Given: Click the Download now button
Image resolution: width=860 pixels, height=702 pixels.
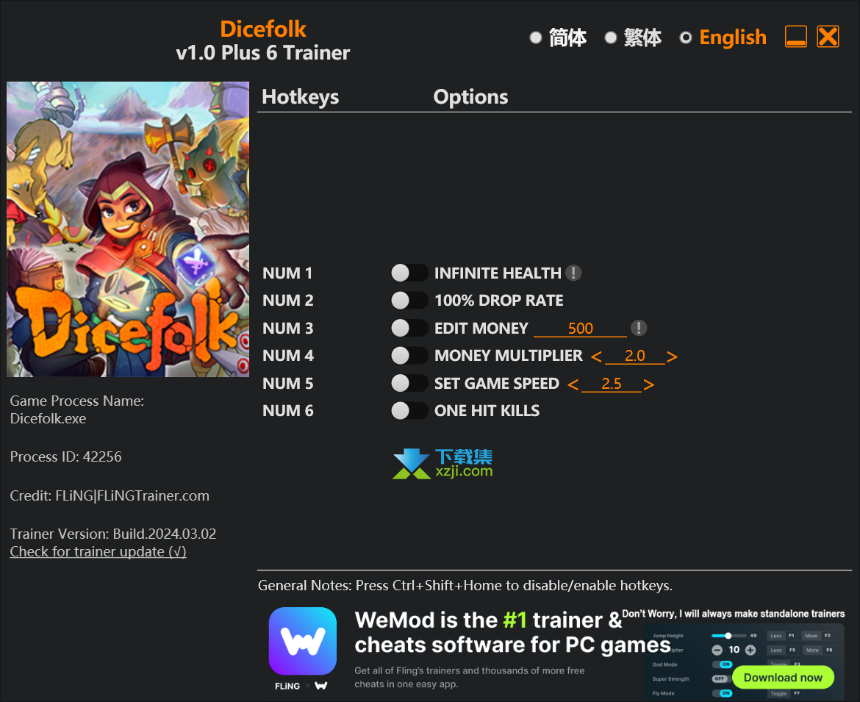Looking at the screenshot, I should (784, 677).
